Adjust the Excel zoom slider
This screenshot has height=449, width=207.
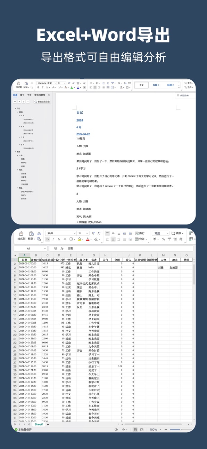tap(180, 430)
